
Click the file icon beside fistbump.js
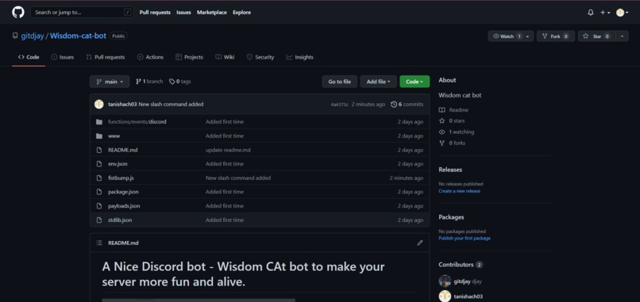98,178
